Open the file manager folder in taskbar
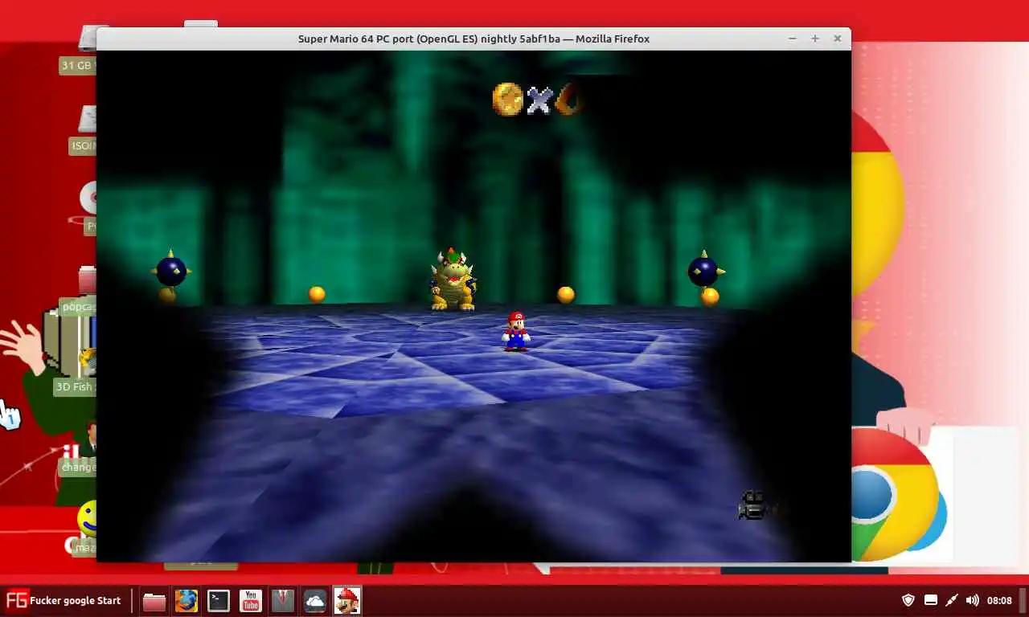The image size is (1029, 617). pyautogui.click(x=154, y=601)
